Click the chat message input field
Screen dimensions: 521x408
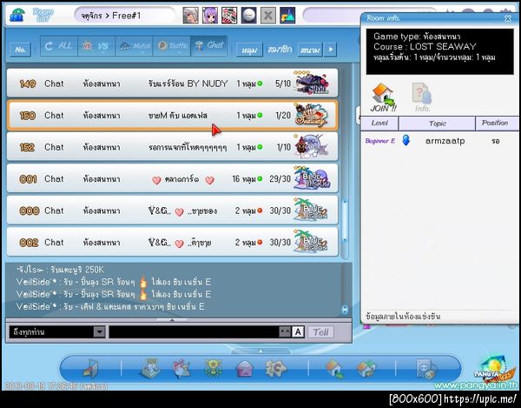195,331
